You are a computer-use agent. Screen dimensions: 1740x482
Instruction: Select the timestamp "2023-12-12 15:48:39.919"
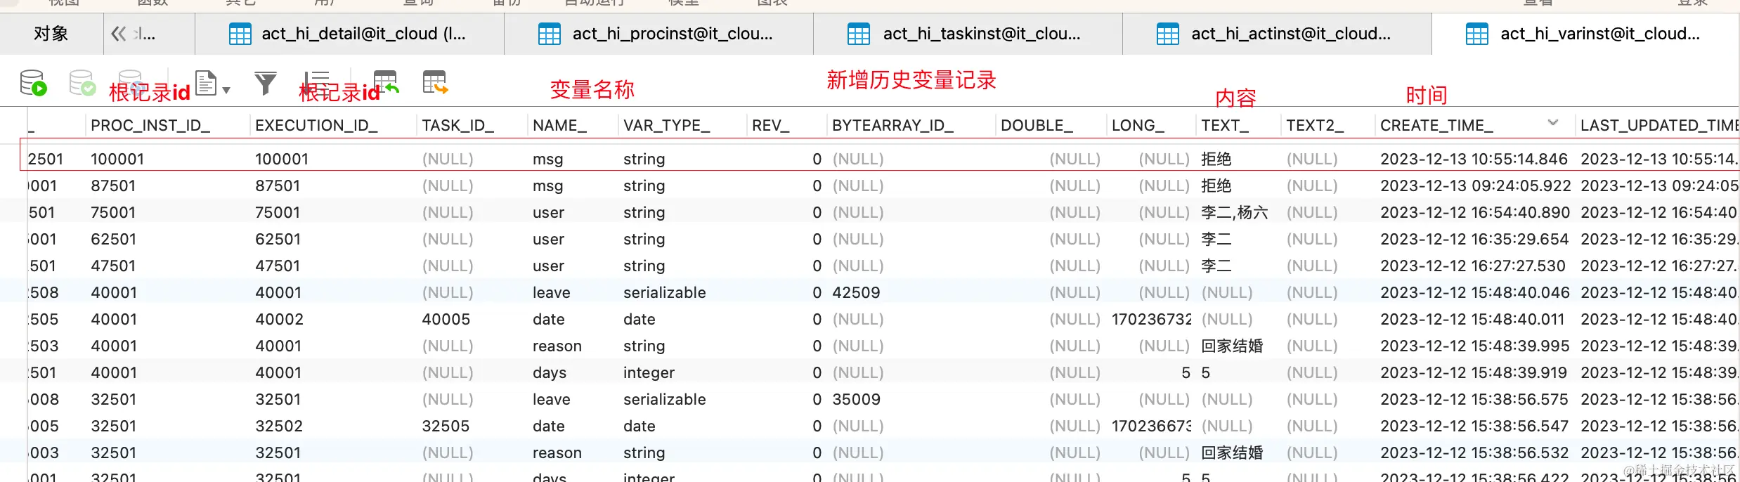1474,373
